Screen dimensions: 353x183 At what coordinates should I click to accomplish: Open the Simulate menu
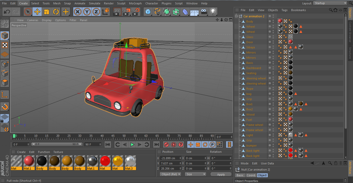coord(95,3)
